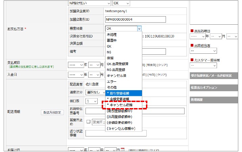Viewport: 242px width, 152px height.
Task: Click [明後日] link in 支払期日 row
Action: pyautogui.click(x=151, y=65)
